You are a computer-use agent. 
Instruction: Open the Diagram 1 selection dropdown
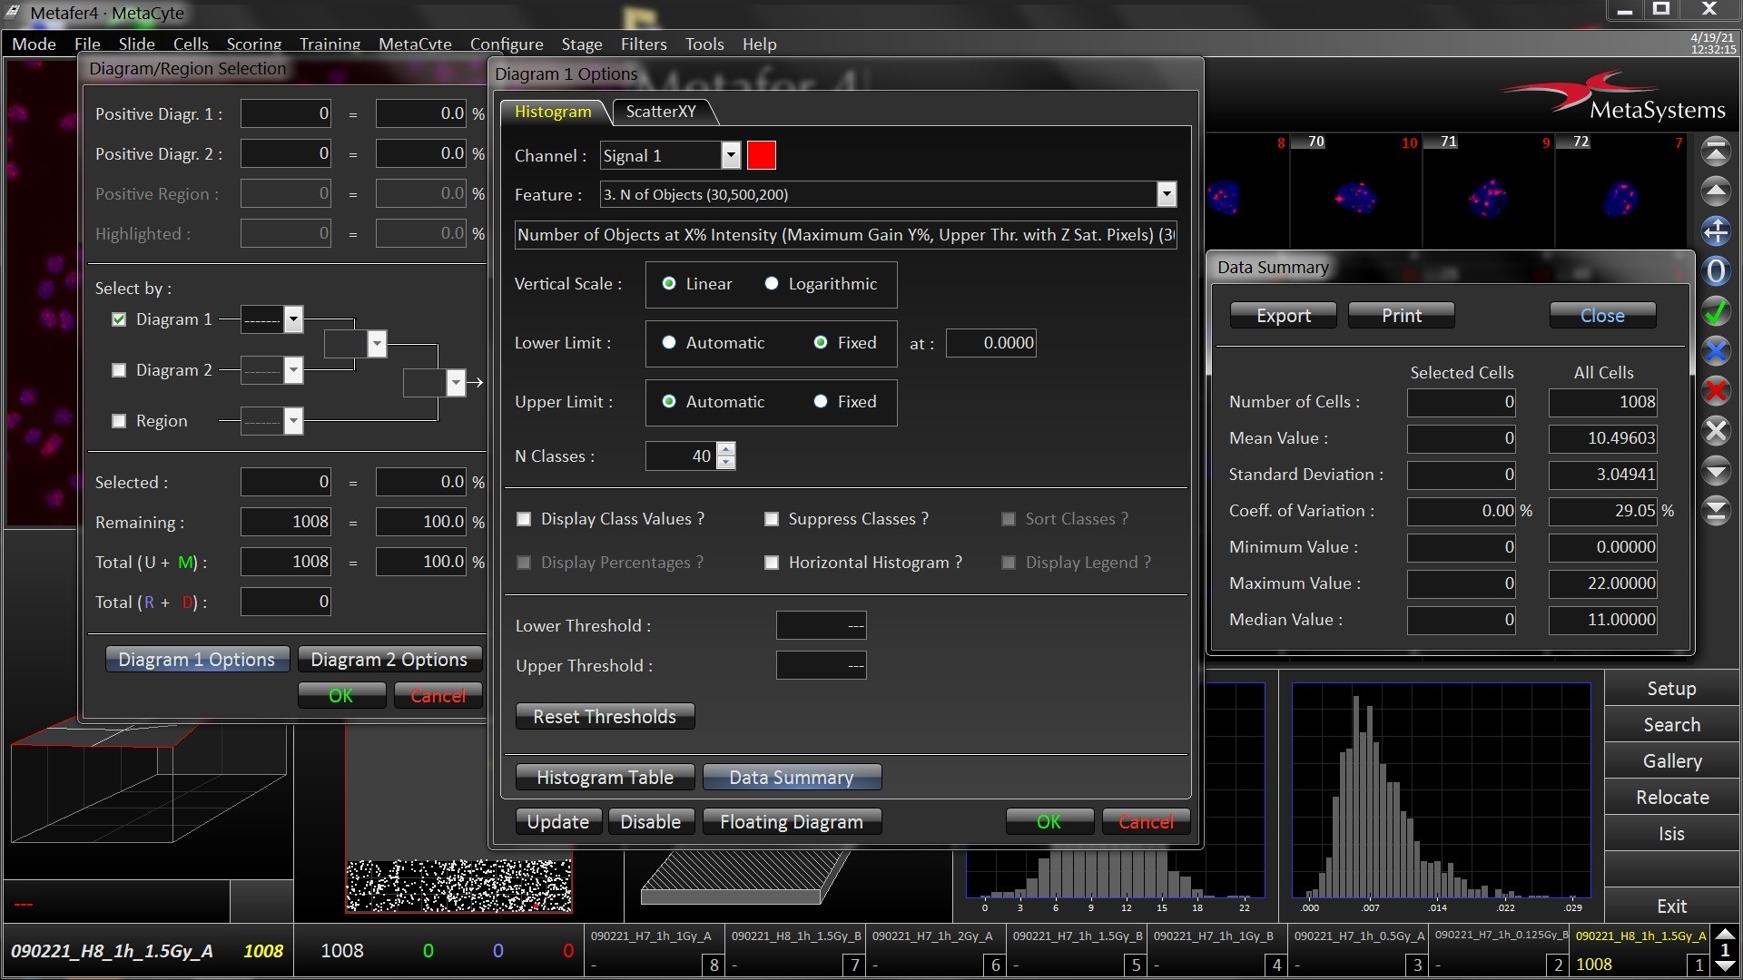point(292,319)
